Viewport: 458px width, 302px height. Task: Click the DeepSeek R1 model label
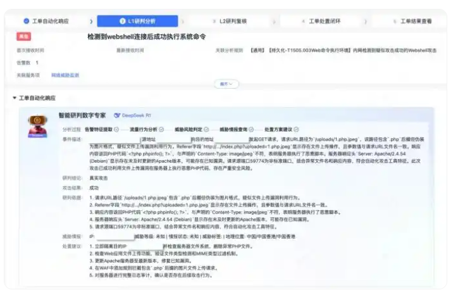point(137,115)
